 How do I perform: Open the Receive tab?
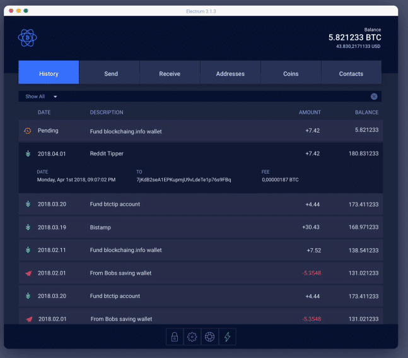170,72
